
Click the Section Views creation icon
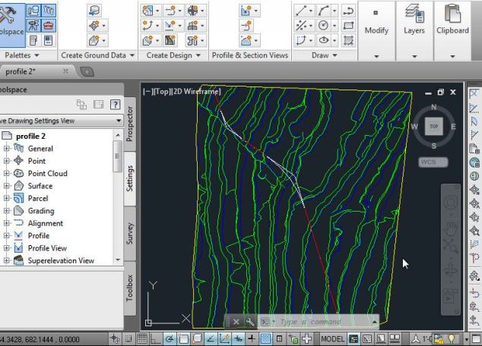[246, 40]
